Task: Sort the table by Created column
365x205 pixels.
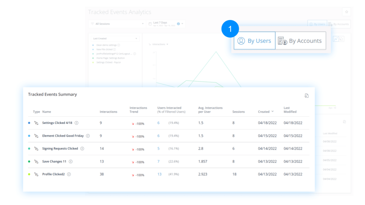Action: (x=266, y=112)
